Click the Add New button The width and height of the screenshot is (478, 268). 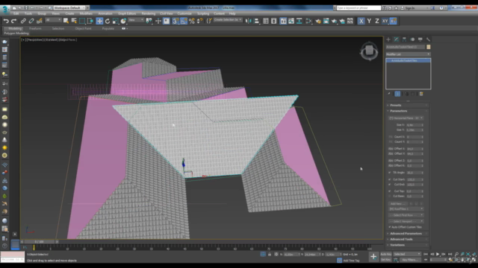[x=398, y=203]
